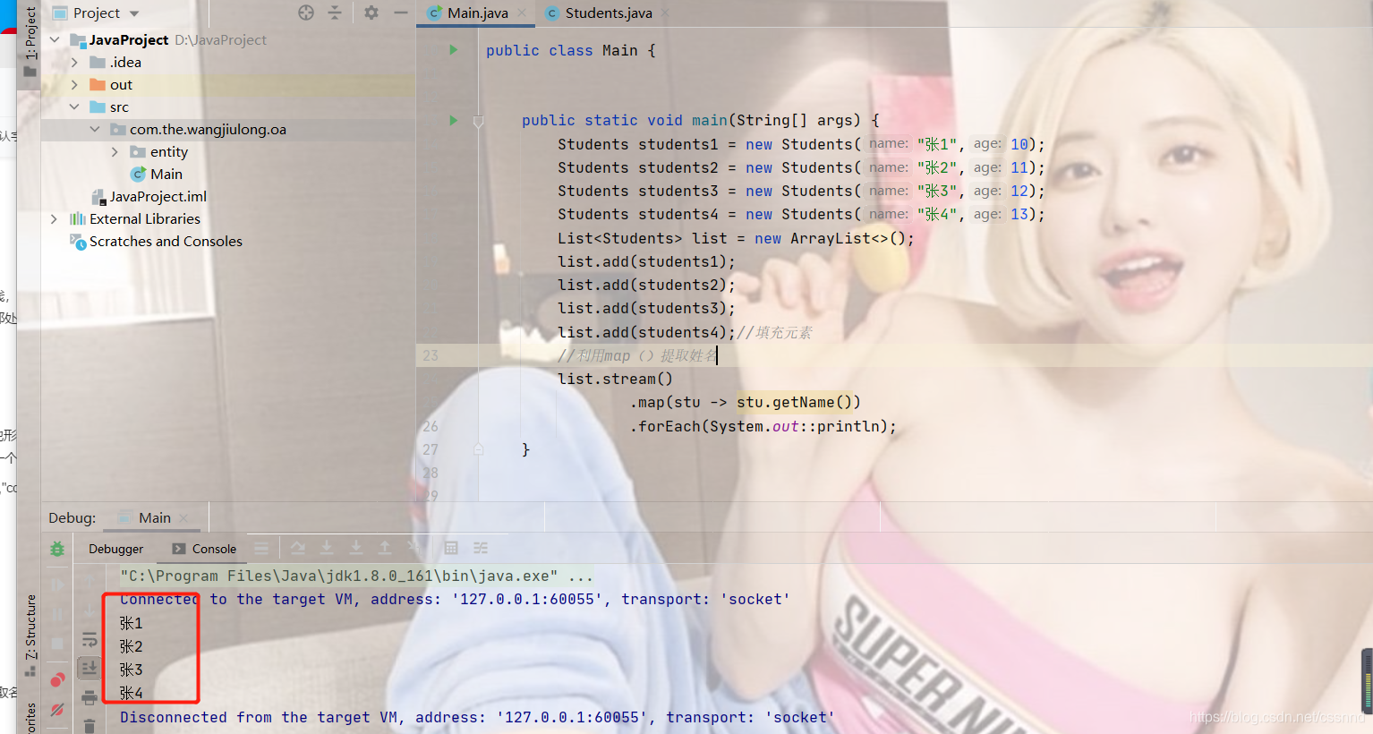Click the Rerun debug bug icon
The image size is (1373, 734).
click(x=57, y=549)
